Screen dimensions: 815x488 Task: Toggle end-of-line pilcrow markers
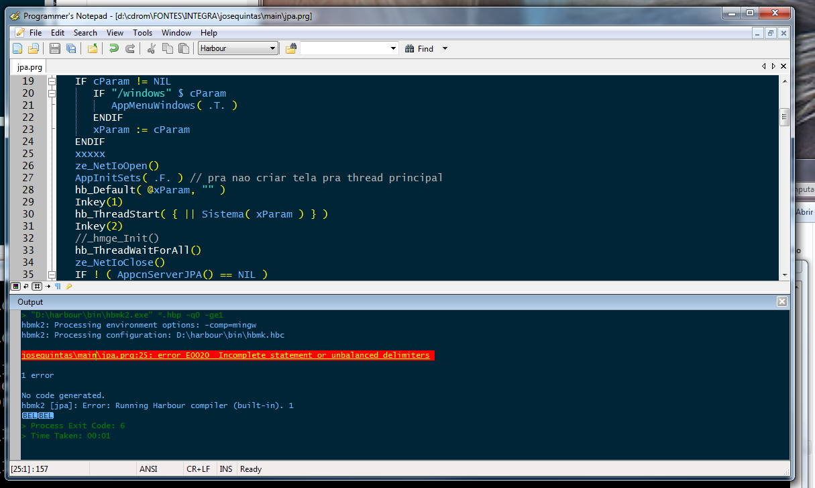58,286
